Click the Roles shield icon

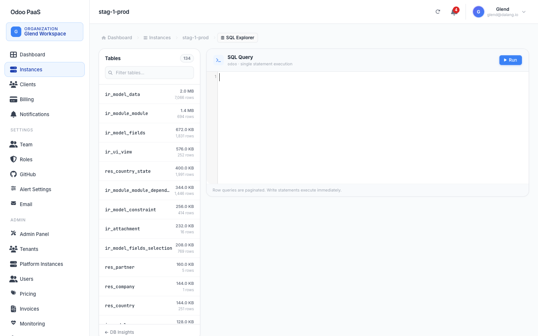click(13, 159)
